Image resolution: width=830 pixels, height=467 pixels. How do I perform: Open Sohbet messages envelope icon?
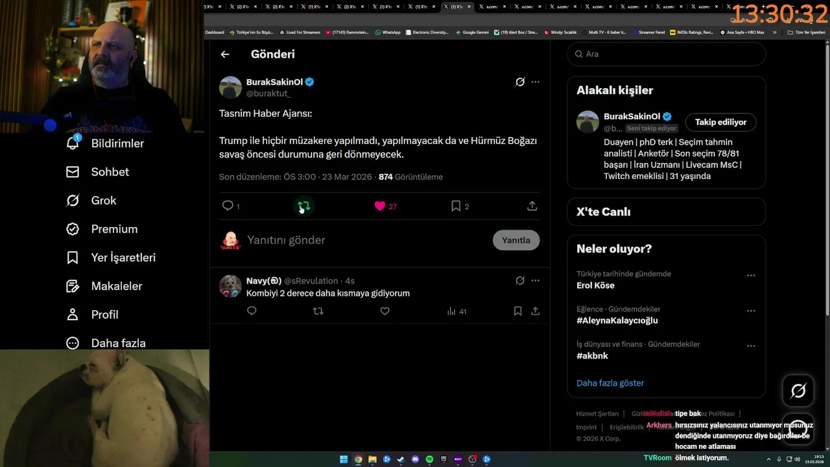(x=73, y=172)
